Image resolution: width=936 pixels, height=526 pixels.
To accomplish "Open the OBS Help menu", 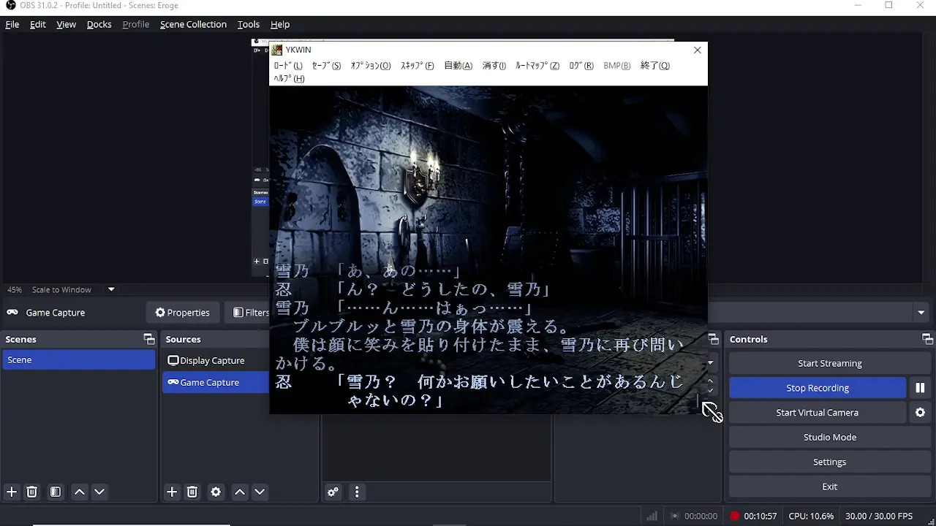I will (280, 24).
